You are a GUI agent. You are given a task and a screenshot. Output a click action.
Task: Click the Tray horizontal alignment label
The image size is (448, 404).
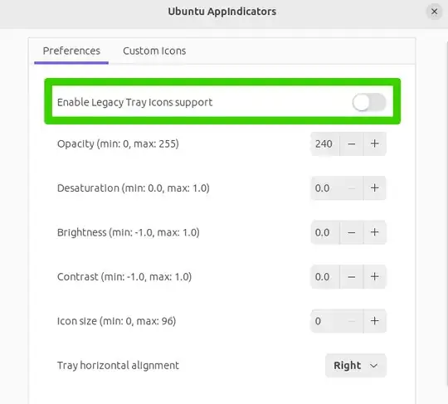[118, 366]
